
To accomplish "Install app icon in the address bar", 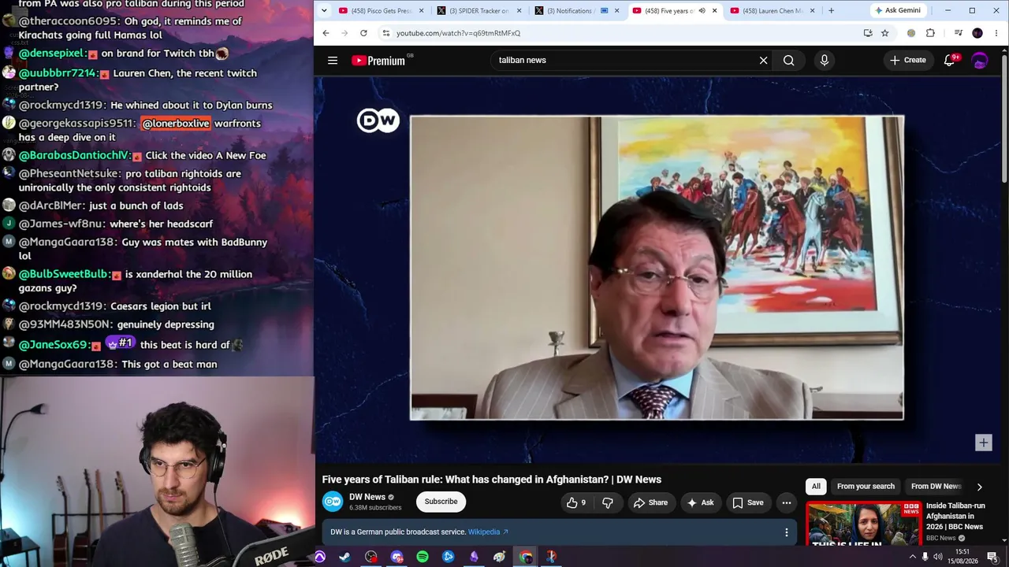I will (x=868, y=33).
